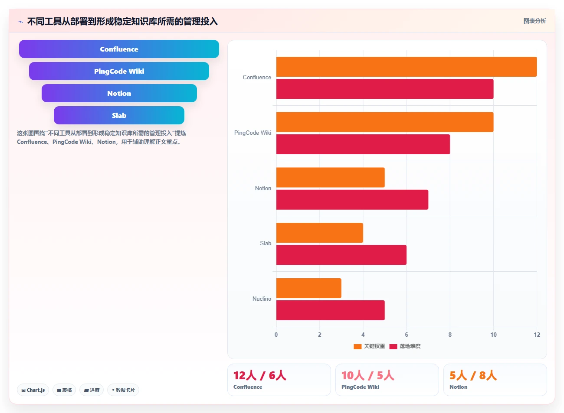This screenshot has width=564, height=413.
Task: Click the 图表分析 label in header
Action: 534,21
